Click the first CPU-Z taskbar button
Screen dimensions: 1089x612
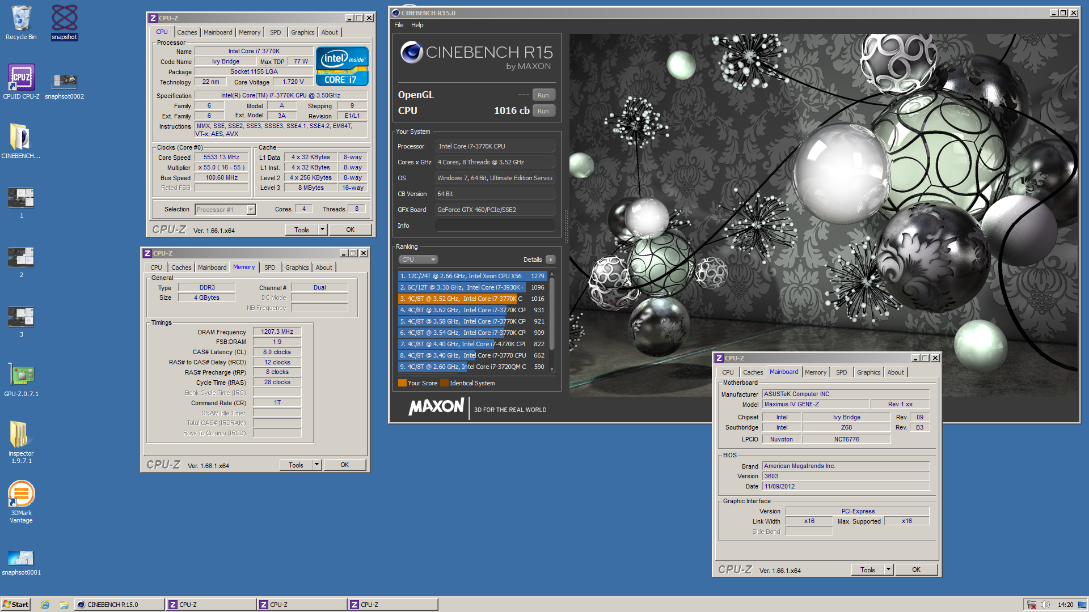point(210,605)
